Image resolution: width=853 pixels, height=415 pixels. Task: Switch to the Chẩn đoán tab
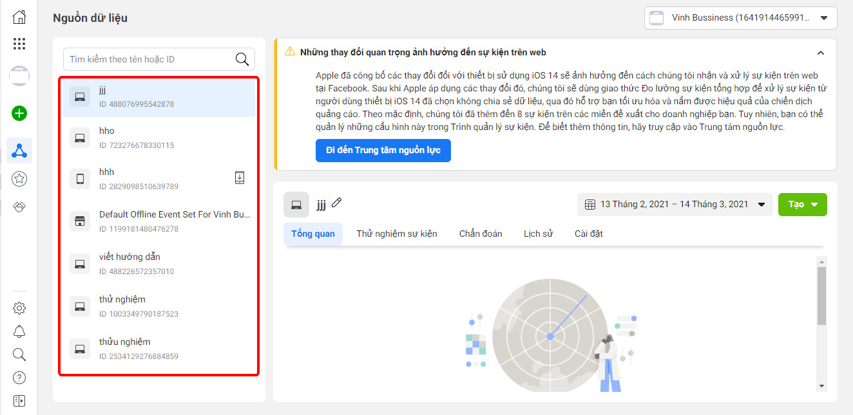point(481,234)
